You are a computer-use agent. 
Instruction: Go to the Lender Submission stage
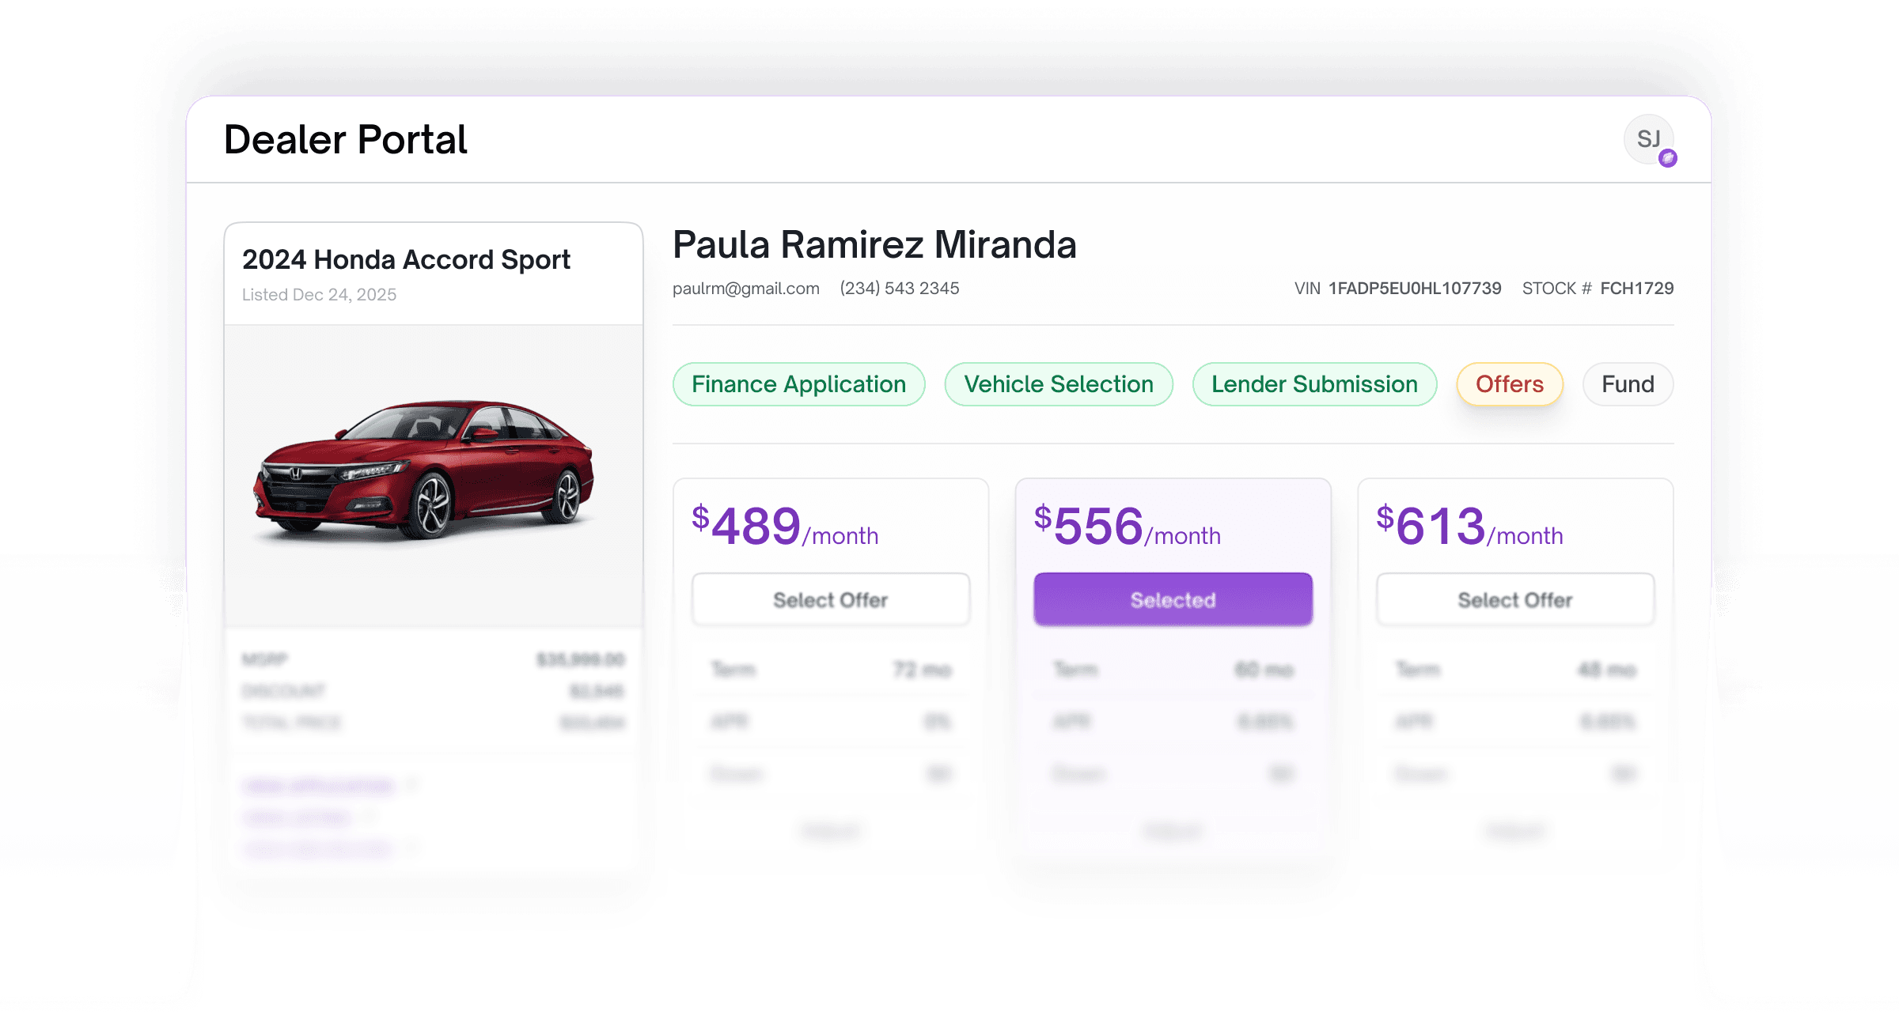(x=1313, y=384)
